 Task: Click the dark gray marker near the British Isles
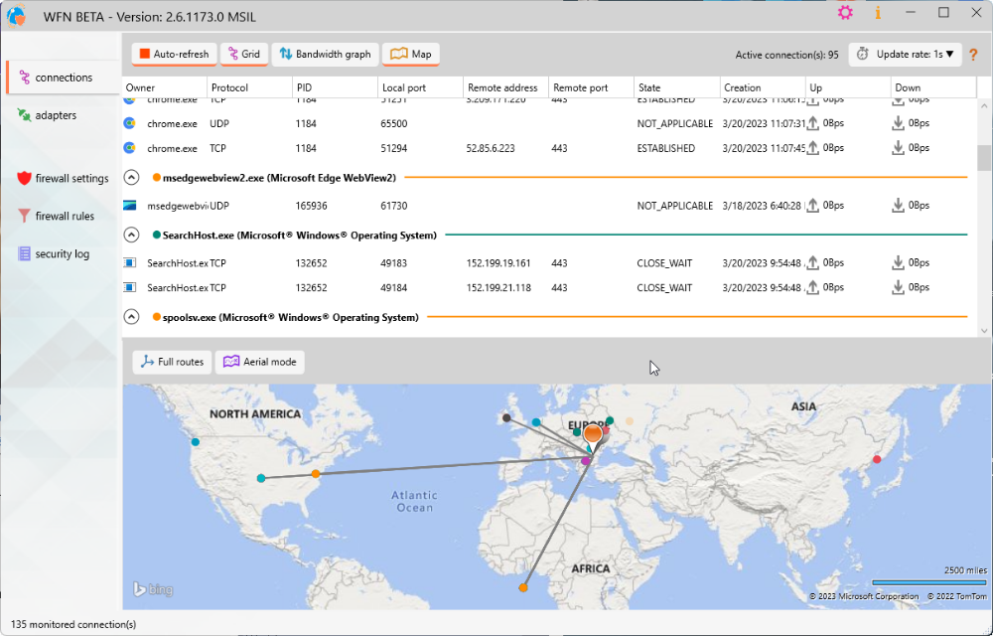506,417
